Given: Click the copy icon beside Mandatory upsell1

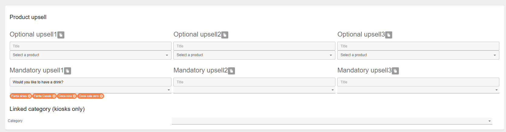Looking at the screenshot, I should [x=68, y=71].
